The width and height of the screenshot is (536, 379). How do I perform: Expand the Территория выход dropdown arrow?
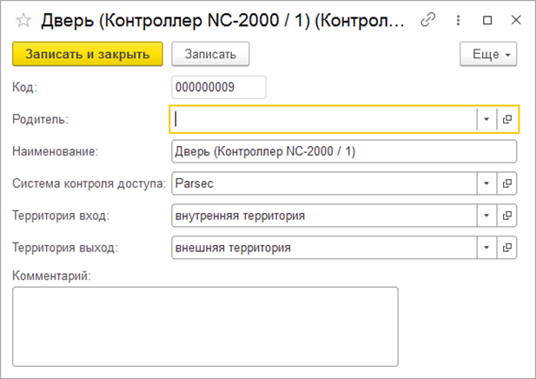(x=486, y=248)
